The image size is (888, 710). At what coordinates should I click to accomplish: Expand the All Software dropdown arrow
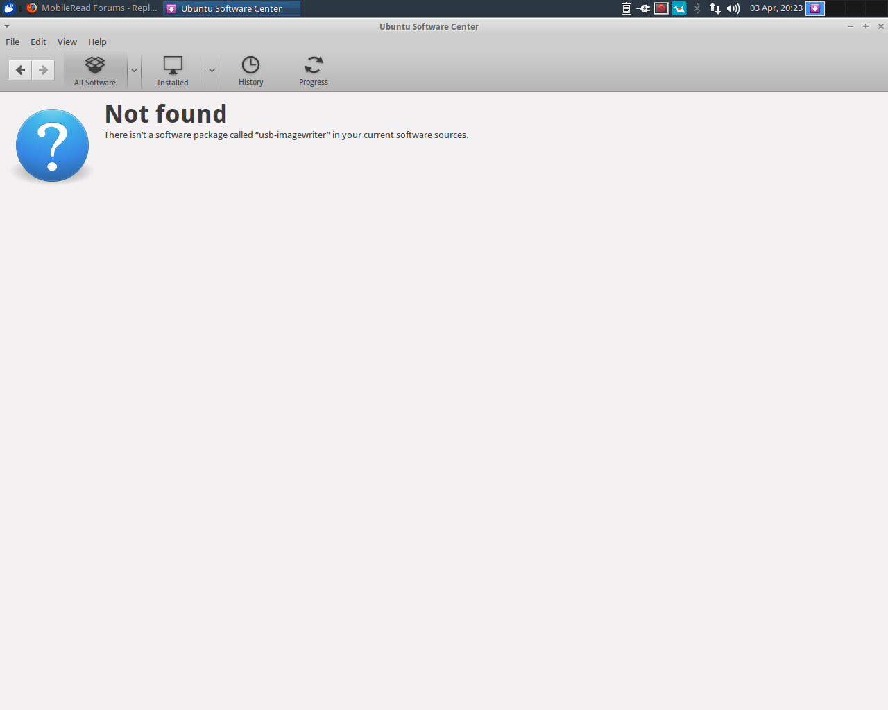134,71
